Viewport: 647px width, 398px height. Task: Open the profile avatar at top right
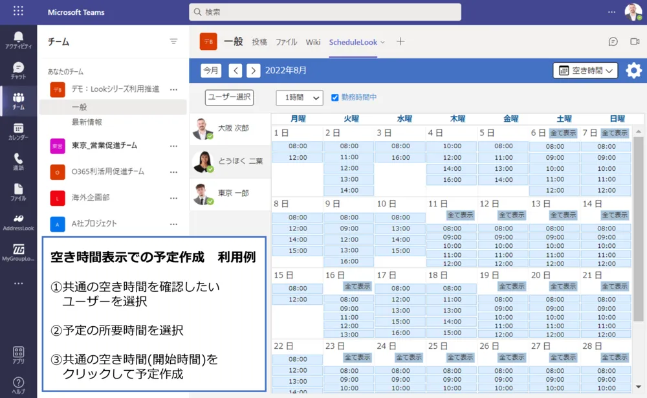(x=633, y=12)
